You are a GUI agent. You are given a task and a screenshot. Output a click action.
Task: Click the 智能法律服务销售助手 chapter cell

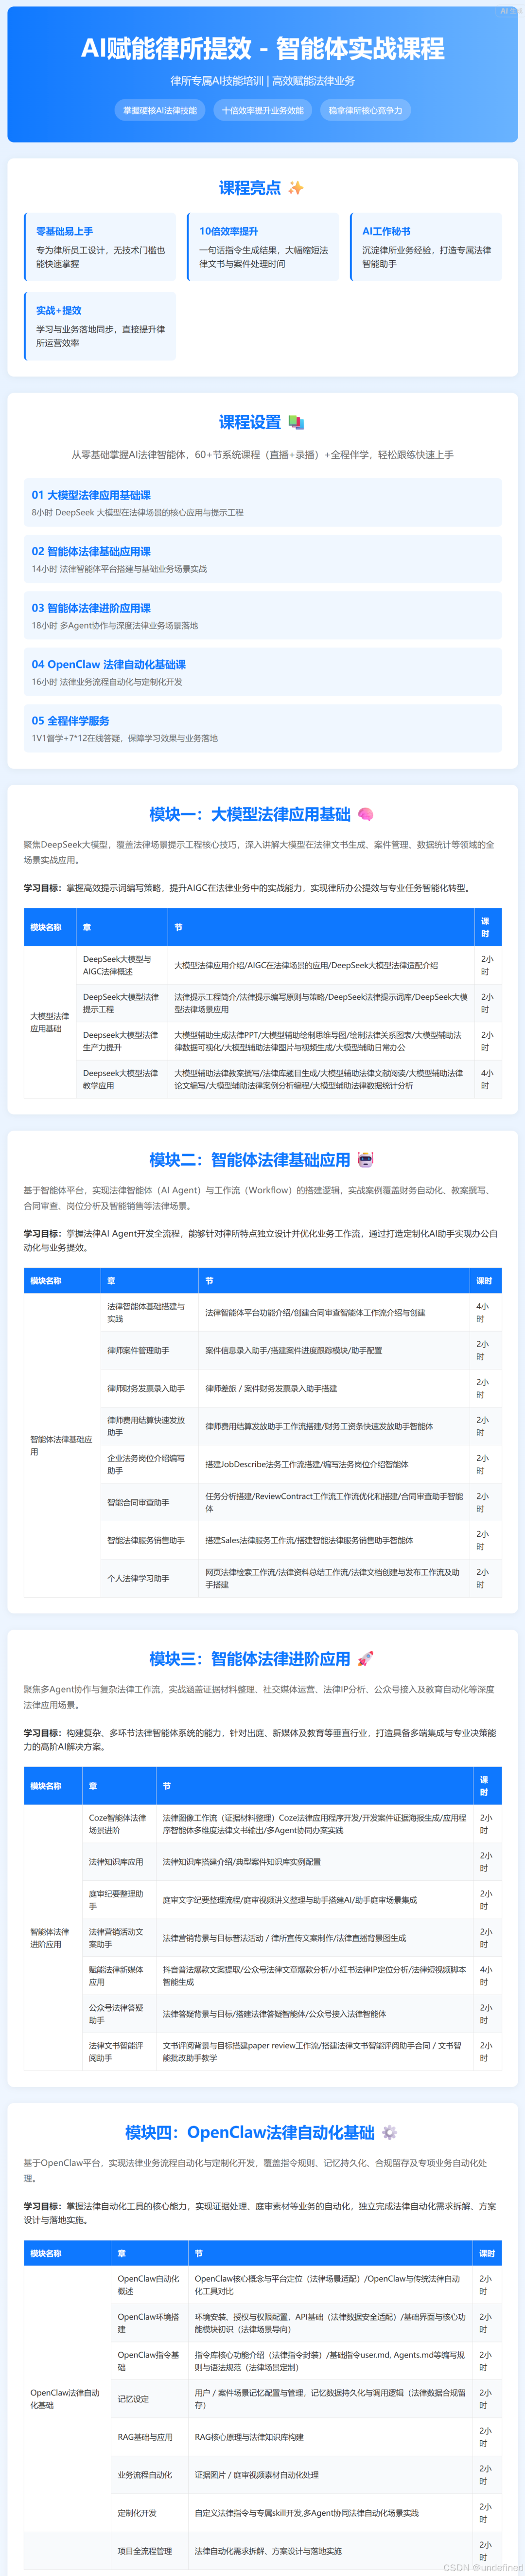150,1541
